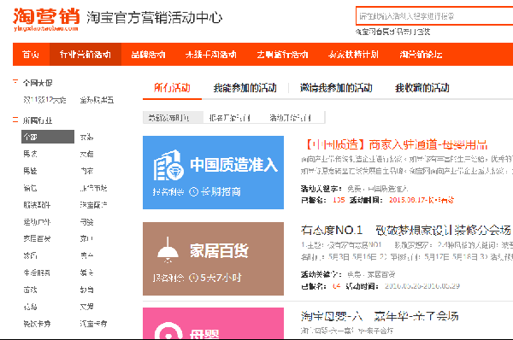Viewport: 513px width, 340px height.
Task: Click the ylngxiao.taobao.com URL text
Action: click(x=46, y=28)
